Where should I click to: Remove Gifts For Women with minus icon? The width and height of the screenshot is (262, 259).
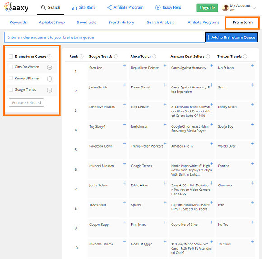(50, 67)
